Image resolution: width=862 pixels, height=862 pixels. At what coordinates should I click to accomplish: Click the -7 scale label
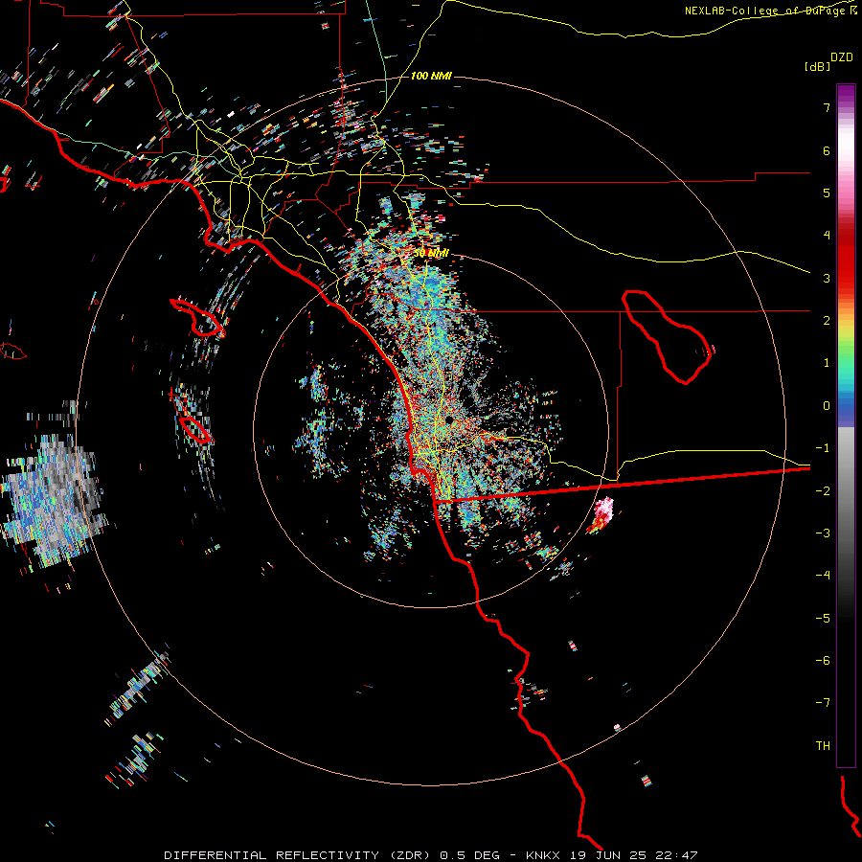[x=823, y=703]
